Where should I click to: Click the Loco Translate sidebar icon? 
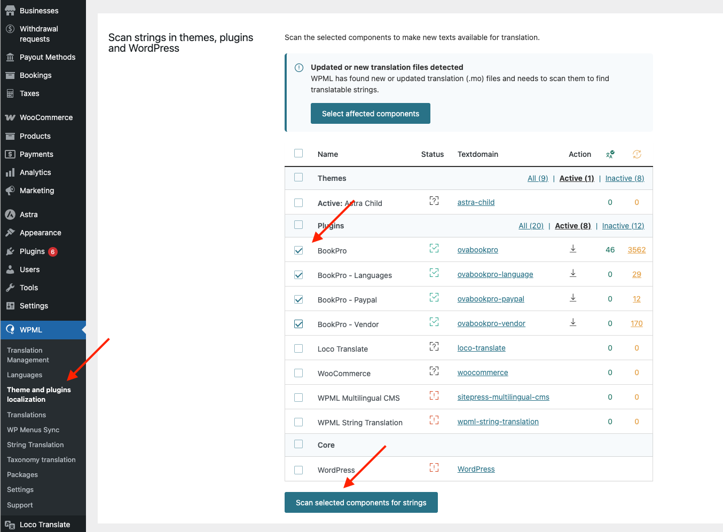point(10,525)
